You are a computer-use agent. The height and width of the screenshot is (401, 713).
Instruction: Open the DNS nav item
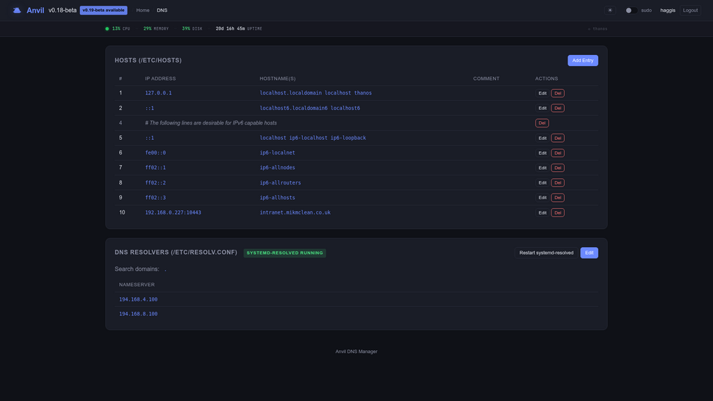(x=162, y=10)
